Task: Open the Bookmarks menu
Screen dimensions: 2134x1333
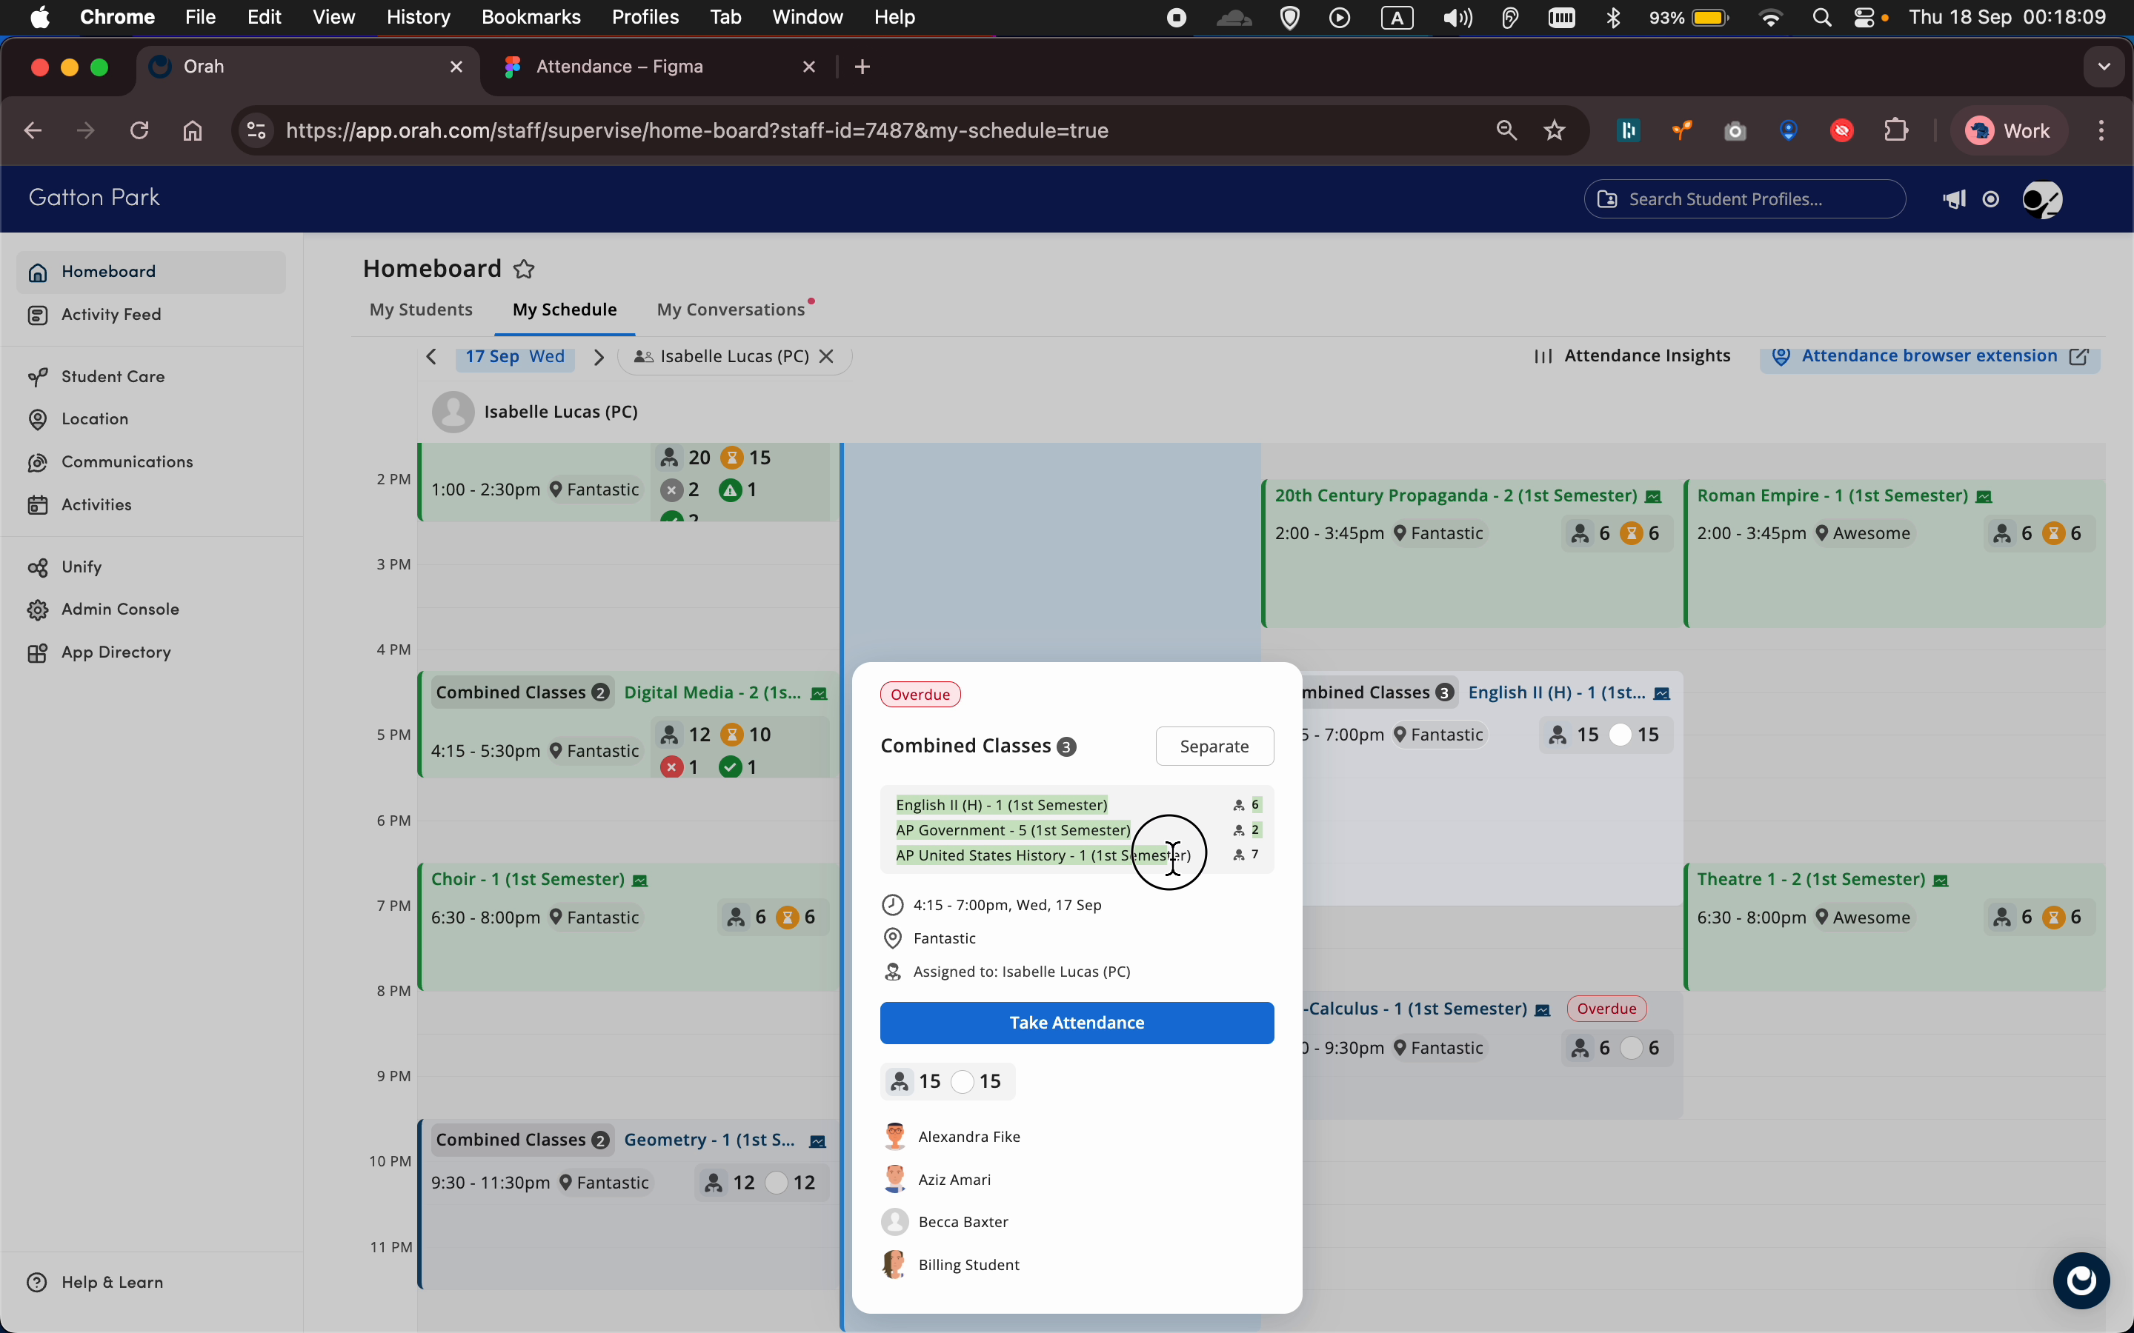Action: 531,17
